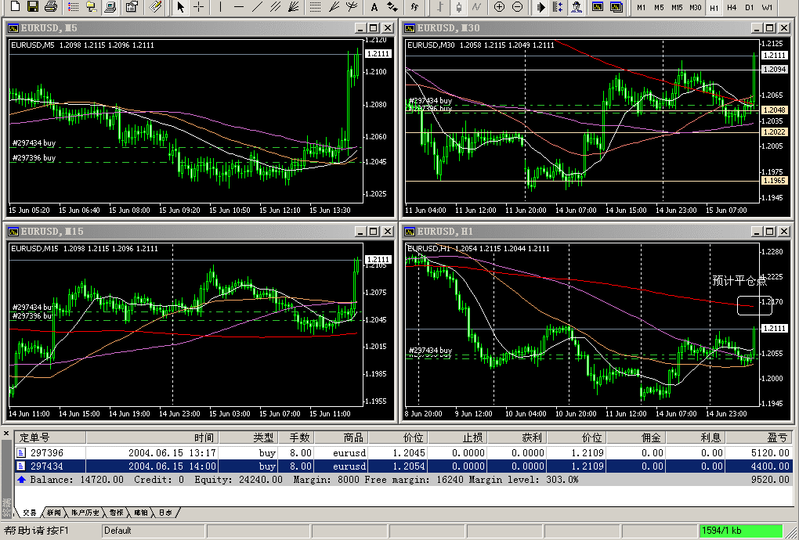Select the trendline drawing tool

pos(257,6)
